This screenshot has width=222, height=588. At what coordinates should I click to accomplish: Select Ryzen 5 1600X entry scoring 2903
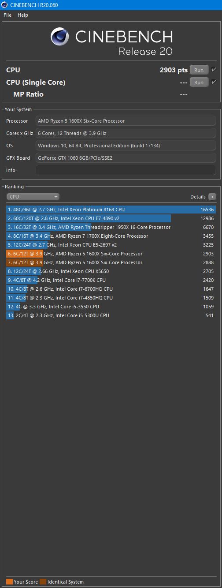[111, 254]
